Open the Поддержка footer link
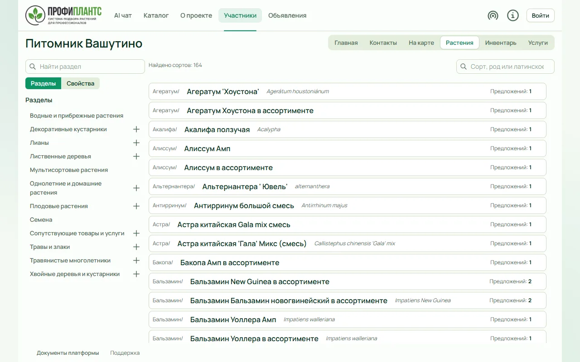This screenshot has width=580, height=362. (125, 353)
